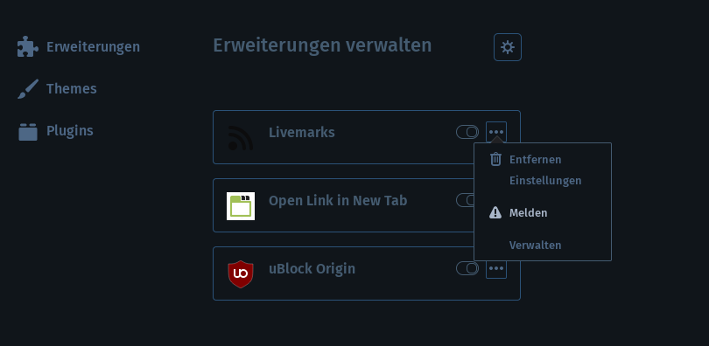Click the uBlock Origin shield icon
Image resolution: width=709 pixels, height=346 pixels.
click(x=241, y=273)
